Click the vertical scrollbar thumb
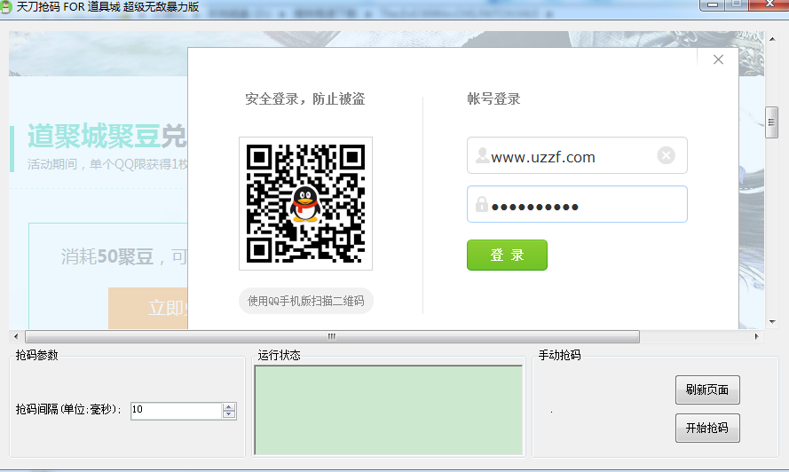789x472 pixels. pos(772,122)
